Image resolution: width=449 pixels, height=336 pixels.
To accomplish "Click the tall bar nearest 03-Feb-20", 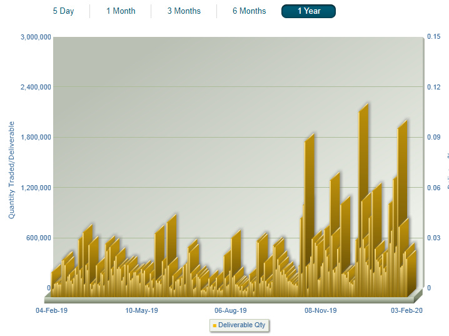I will [x=401, y=206].
